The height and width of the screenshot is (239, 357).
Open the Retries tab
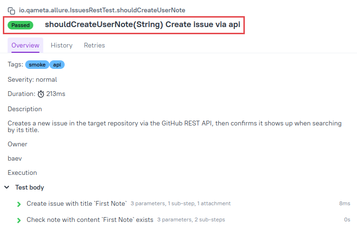click(94, 45)
